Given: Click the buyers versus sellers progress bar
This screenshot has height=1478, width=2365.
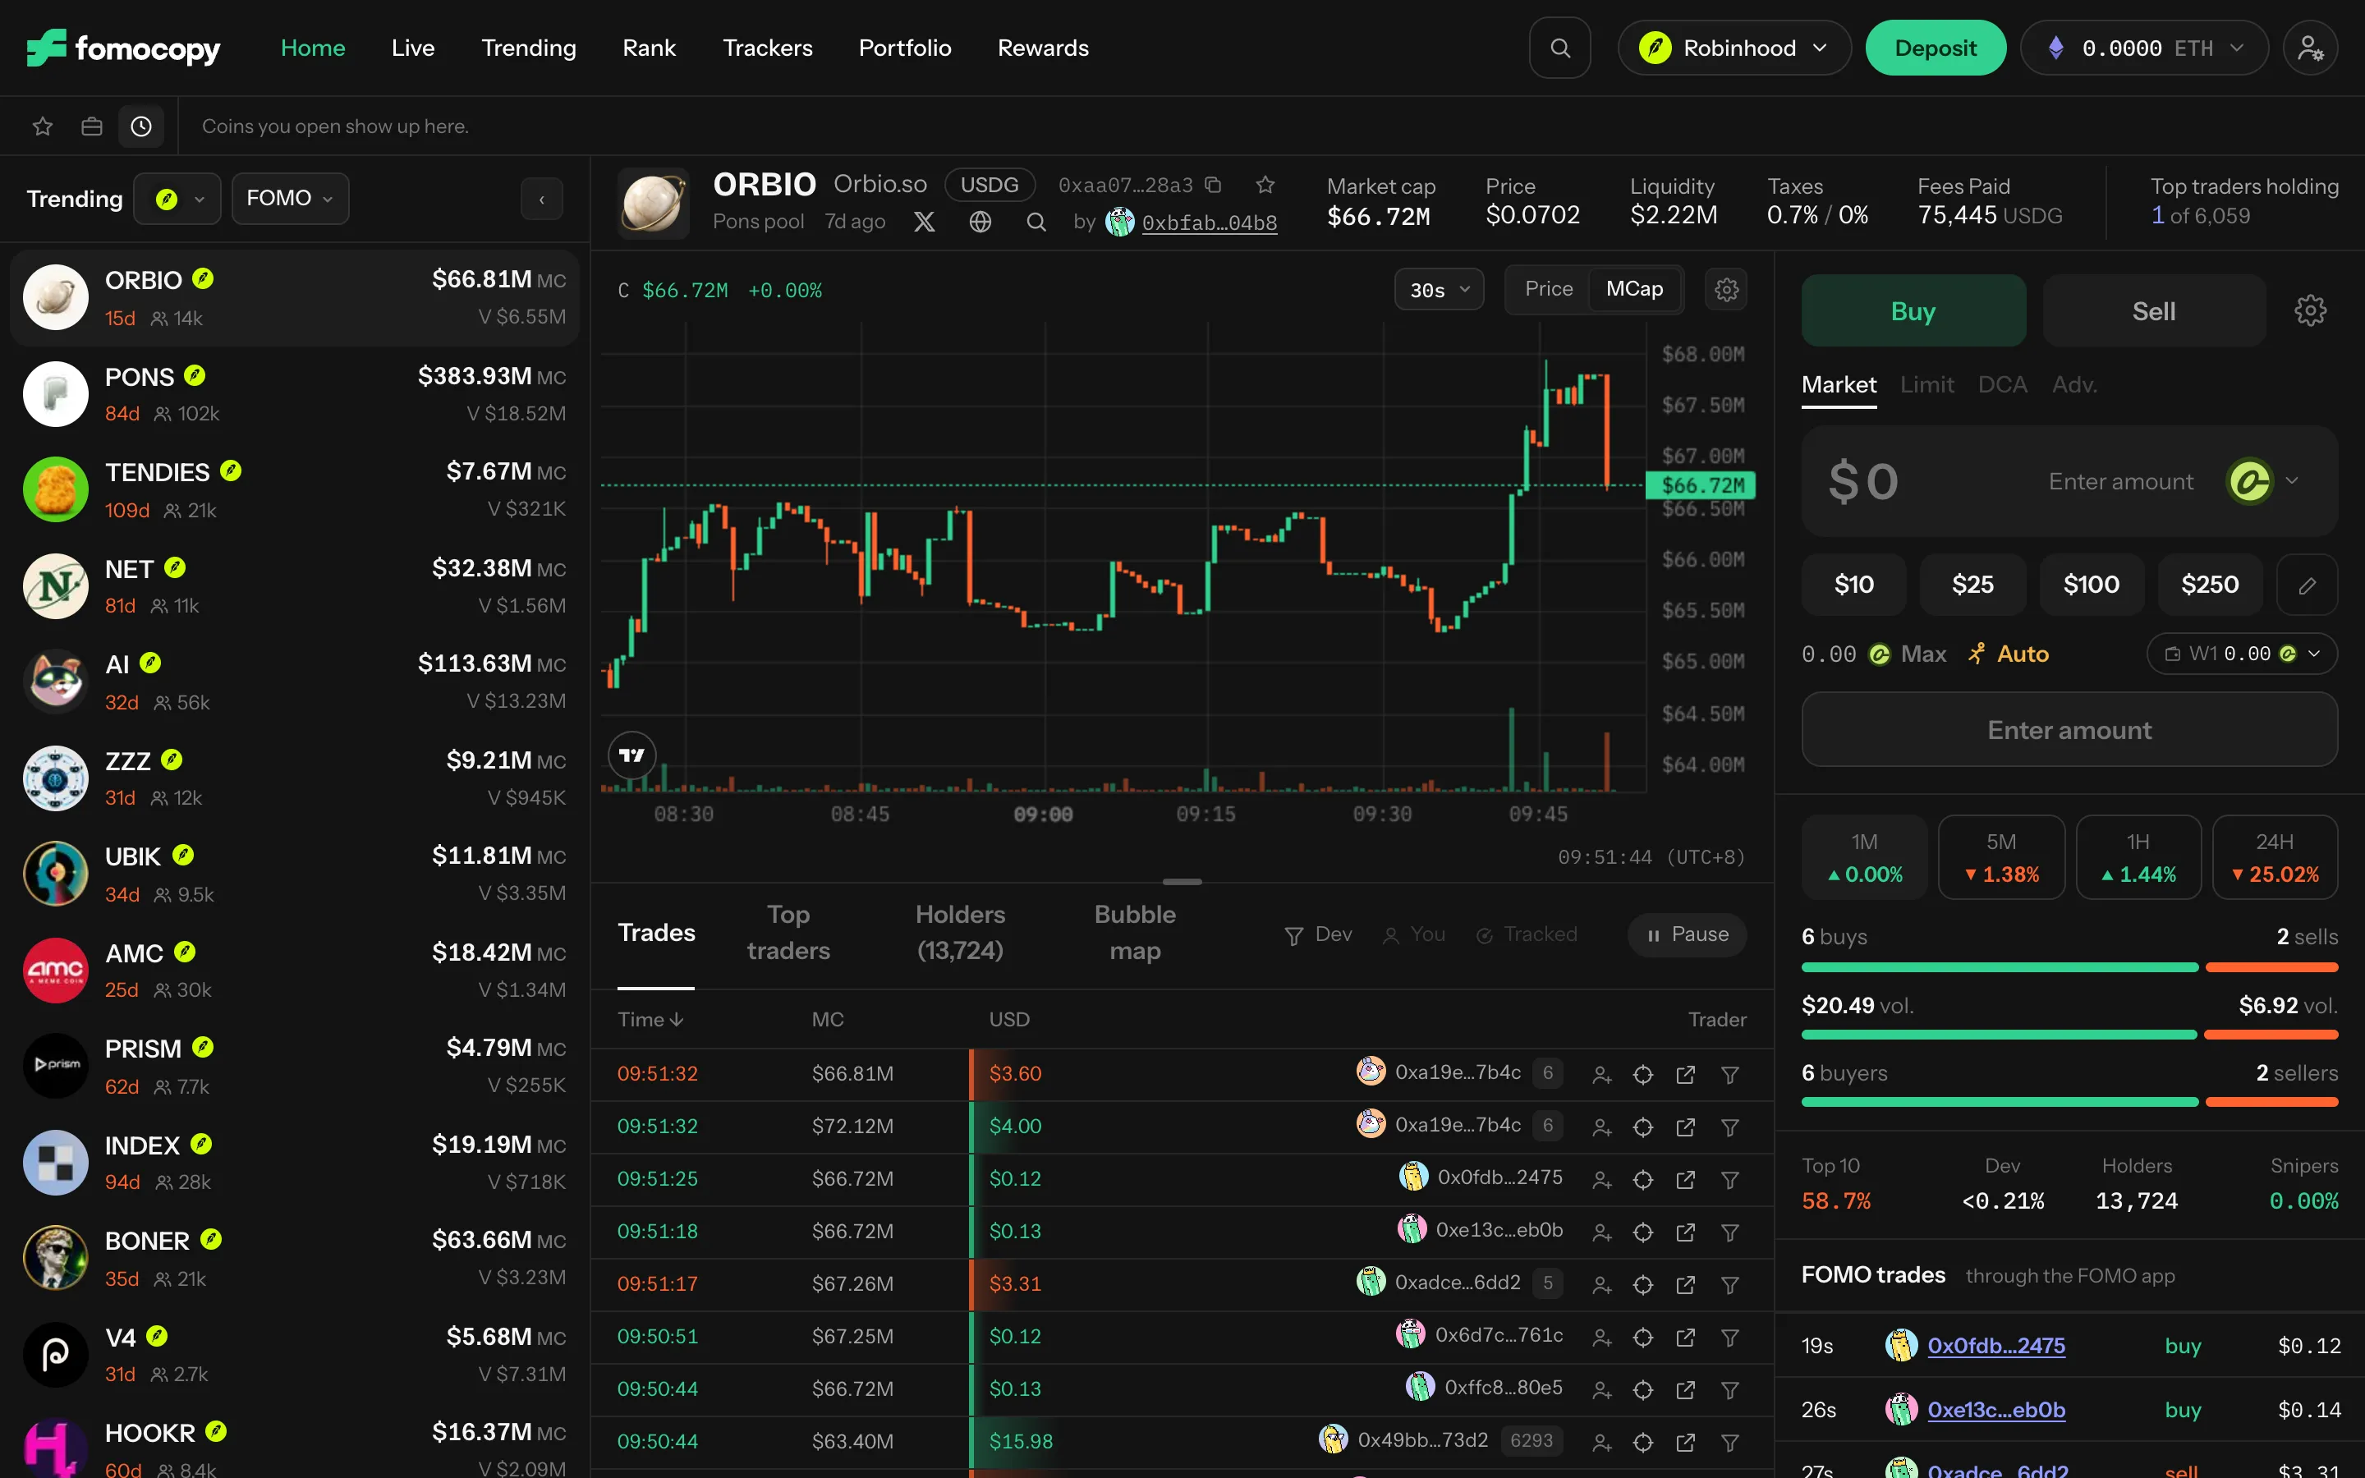Looking at the screenshot, I should tap(2069, 1103).
